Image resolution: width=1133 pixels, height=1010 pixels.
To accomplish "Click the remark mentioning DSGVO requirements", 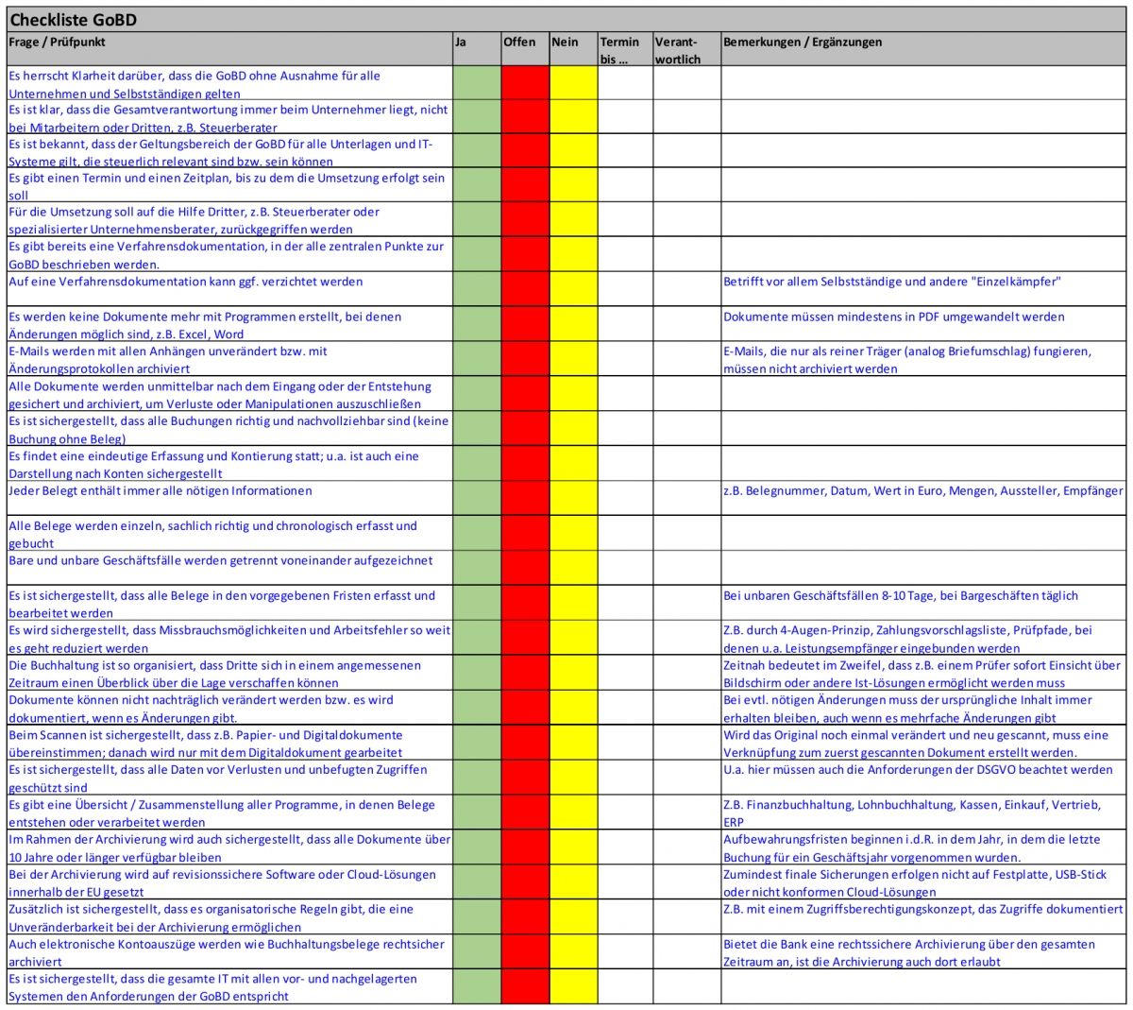I will (x=918, y=770).
